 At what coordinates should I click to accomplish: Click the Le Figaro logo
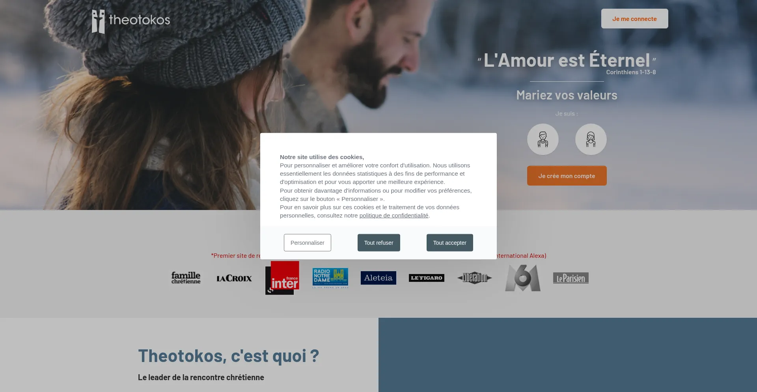pyautogui.click(x=427, y=278)
